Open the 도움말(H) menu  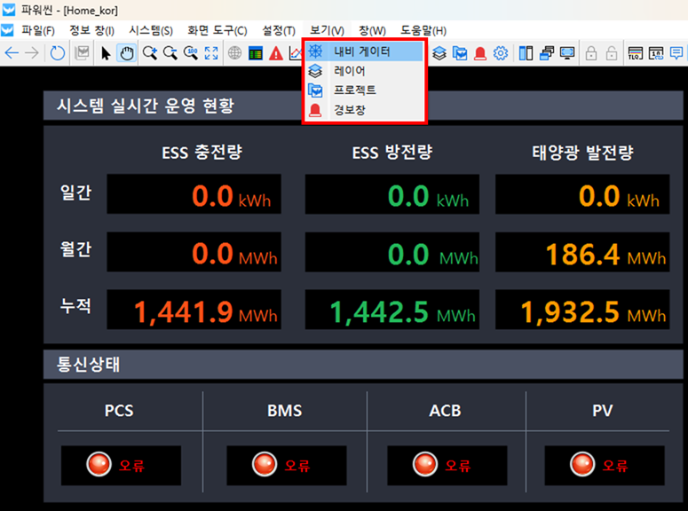[x=423, y=30]
